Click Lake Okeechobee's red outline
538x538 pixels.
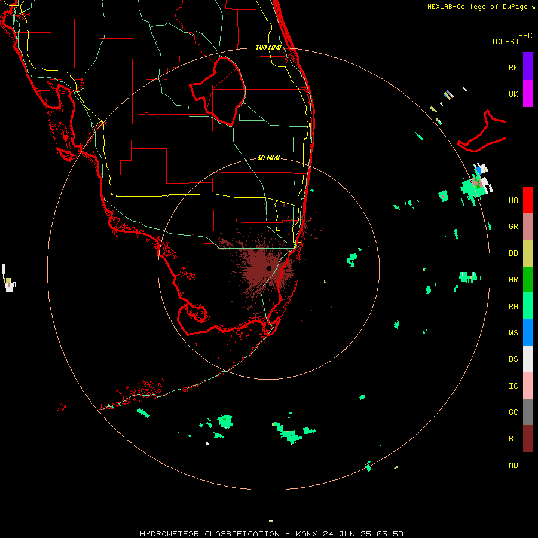[x=218, y=91]
